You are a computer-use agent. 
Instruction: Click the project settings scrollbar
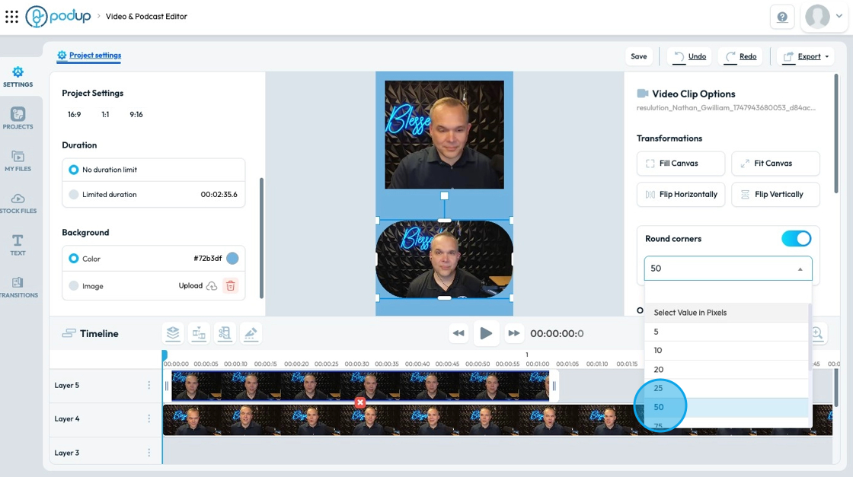point(262,238)
